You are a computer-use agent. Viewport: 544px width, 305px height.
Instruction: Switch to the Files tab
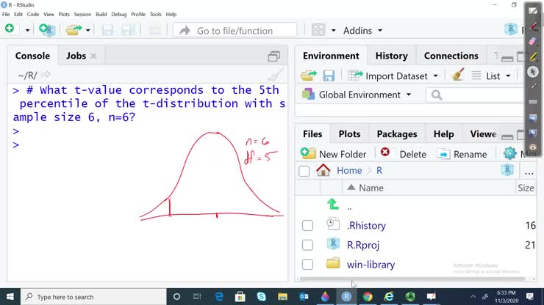click(x=312, y=134)
